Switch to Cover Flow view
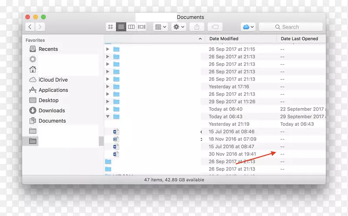This screenshot has width=348, height=216. coord(142,27)
